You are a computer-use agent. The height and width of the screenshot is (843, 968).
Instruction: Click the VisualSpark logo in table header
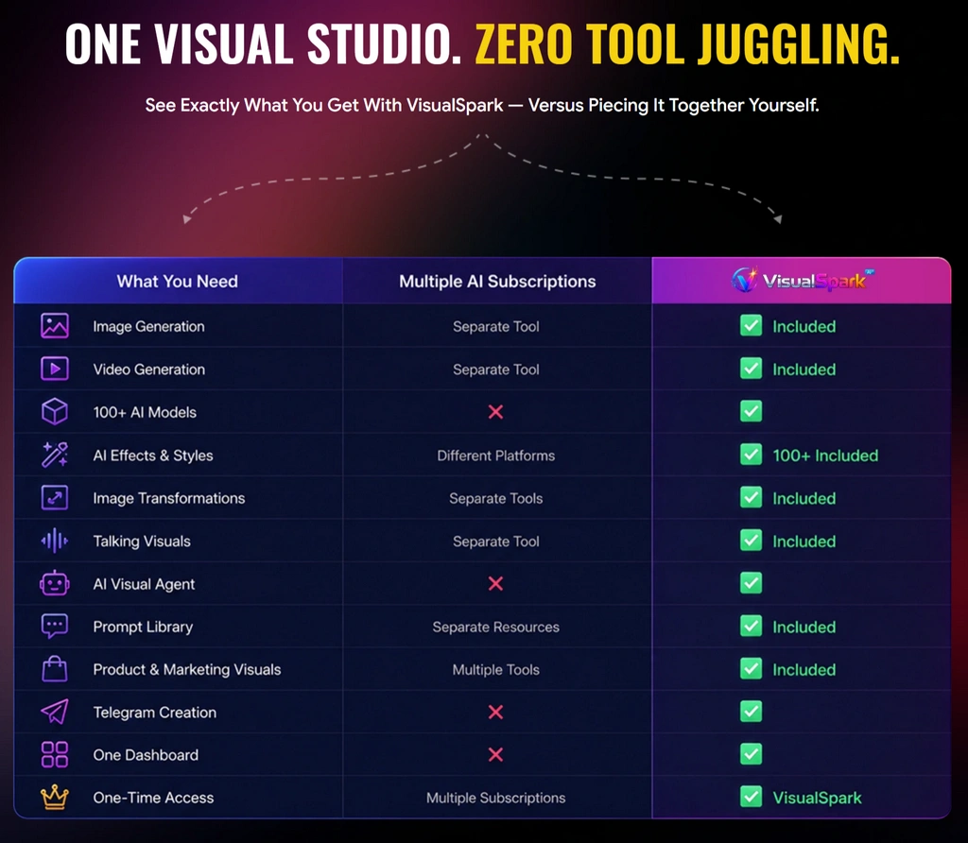(803, 280)
